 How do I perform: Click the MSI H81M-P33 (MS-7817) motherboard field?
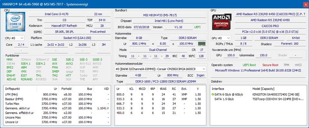coord(160,15)
